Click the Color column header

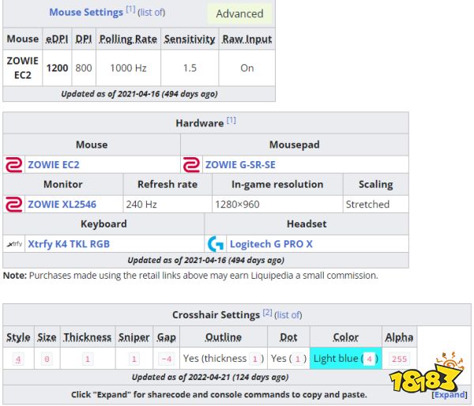pyautogui.click(x=346, y=337)
